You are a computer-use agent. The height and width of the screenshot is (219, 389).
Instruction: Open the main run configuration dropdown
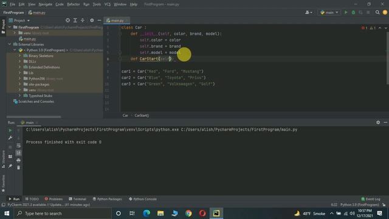coord(329,12)
